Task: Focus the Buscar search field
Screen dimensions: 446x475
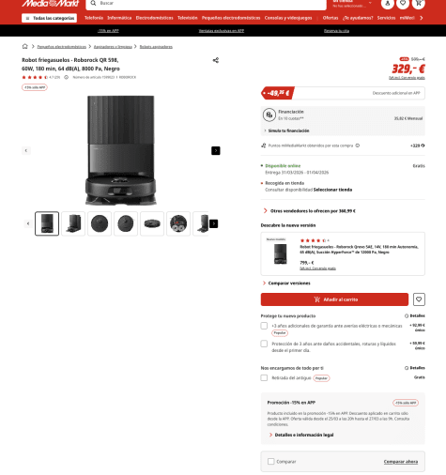Action: pyautogui.click(x=206, y=4)
